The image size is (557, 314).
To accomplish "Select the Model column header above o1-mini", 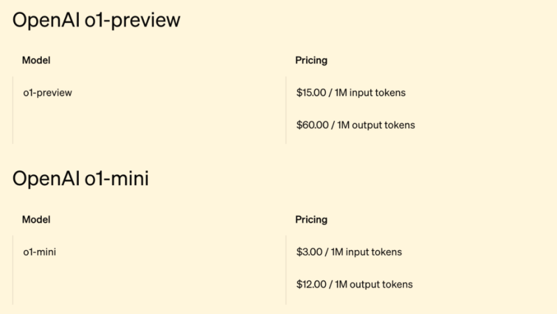I will (x=36, y=219).
